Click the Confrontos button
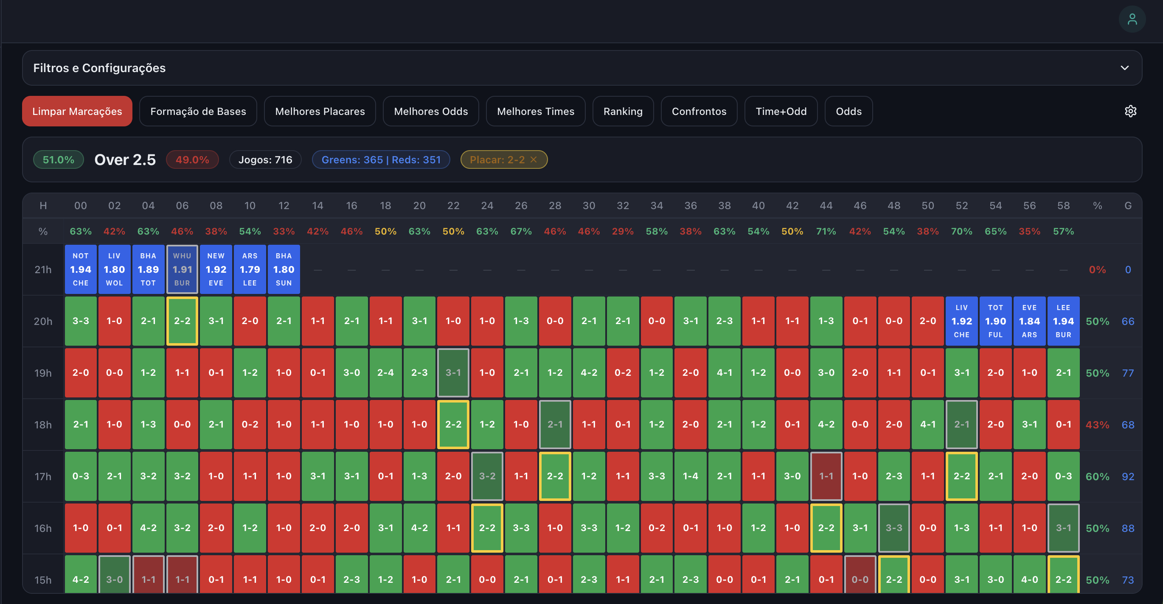The width and height of the screenshot is (1163, 604). 699,111
